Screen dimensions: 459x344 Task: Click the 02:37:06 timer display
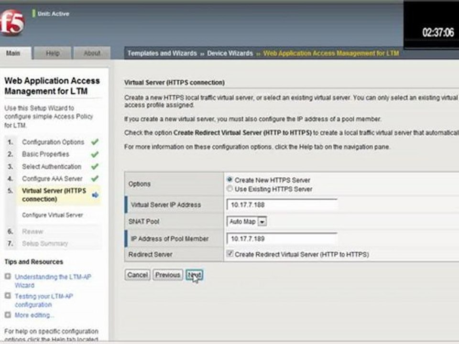click(438, 32)
